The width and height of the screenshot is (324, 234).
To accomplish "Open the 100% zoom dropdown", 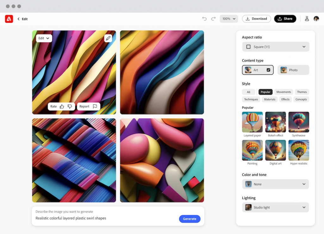I will 229,19.
